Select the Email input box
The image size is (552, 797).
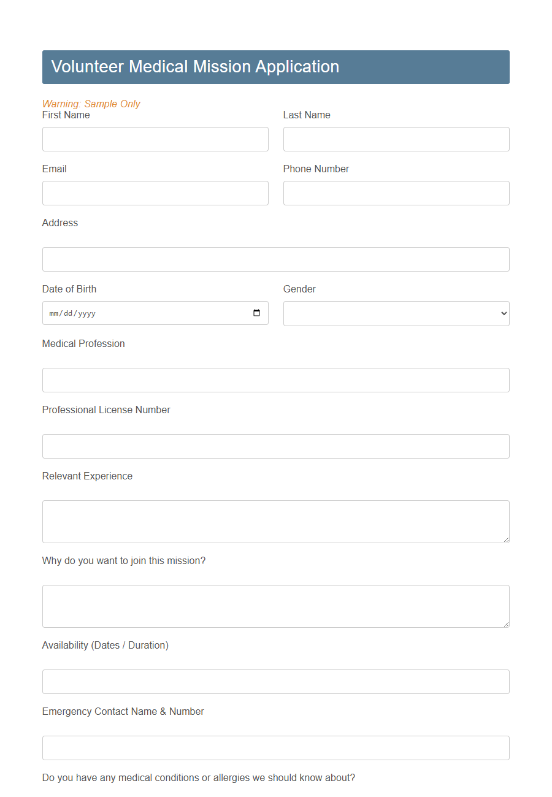point(155,193)
